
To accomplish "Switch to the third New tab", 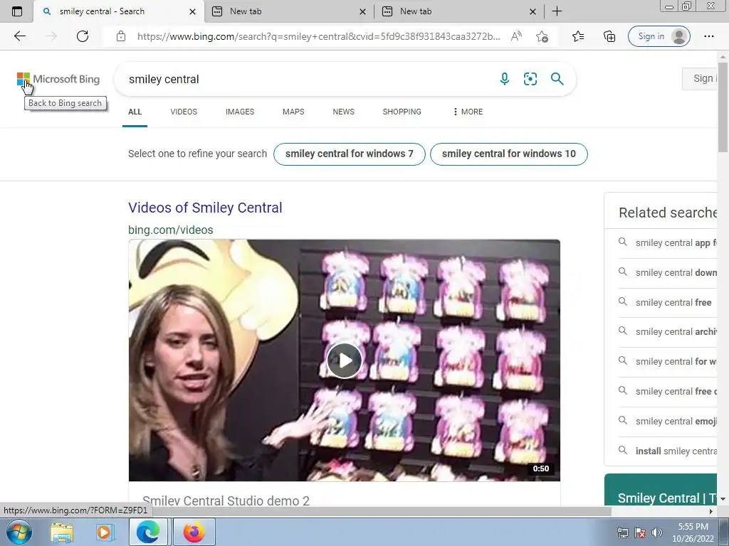I will click(458, 11).
